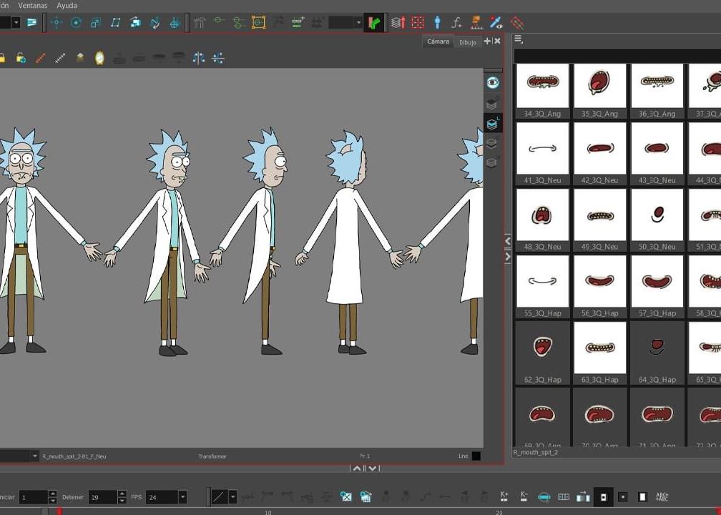Click the orange stamp toolbar icon
The height and width of the screenshot is (515, 721).
(476, 23)
